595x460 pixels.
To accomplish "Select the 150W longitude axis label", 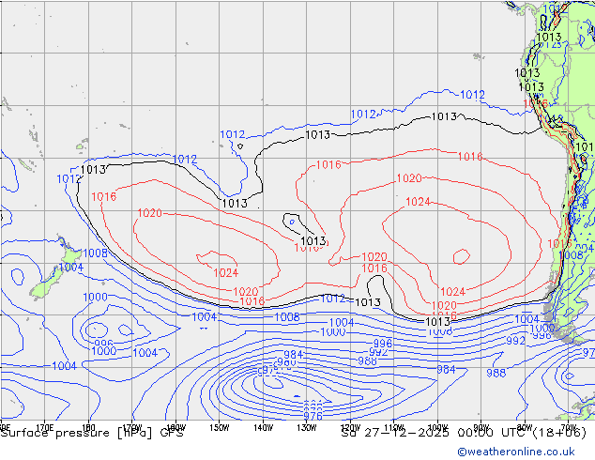I will click(x=220, y=427).
